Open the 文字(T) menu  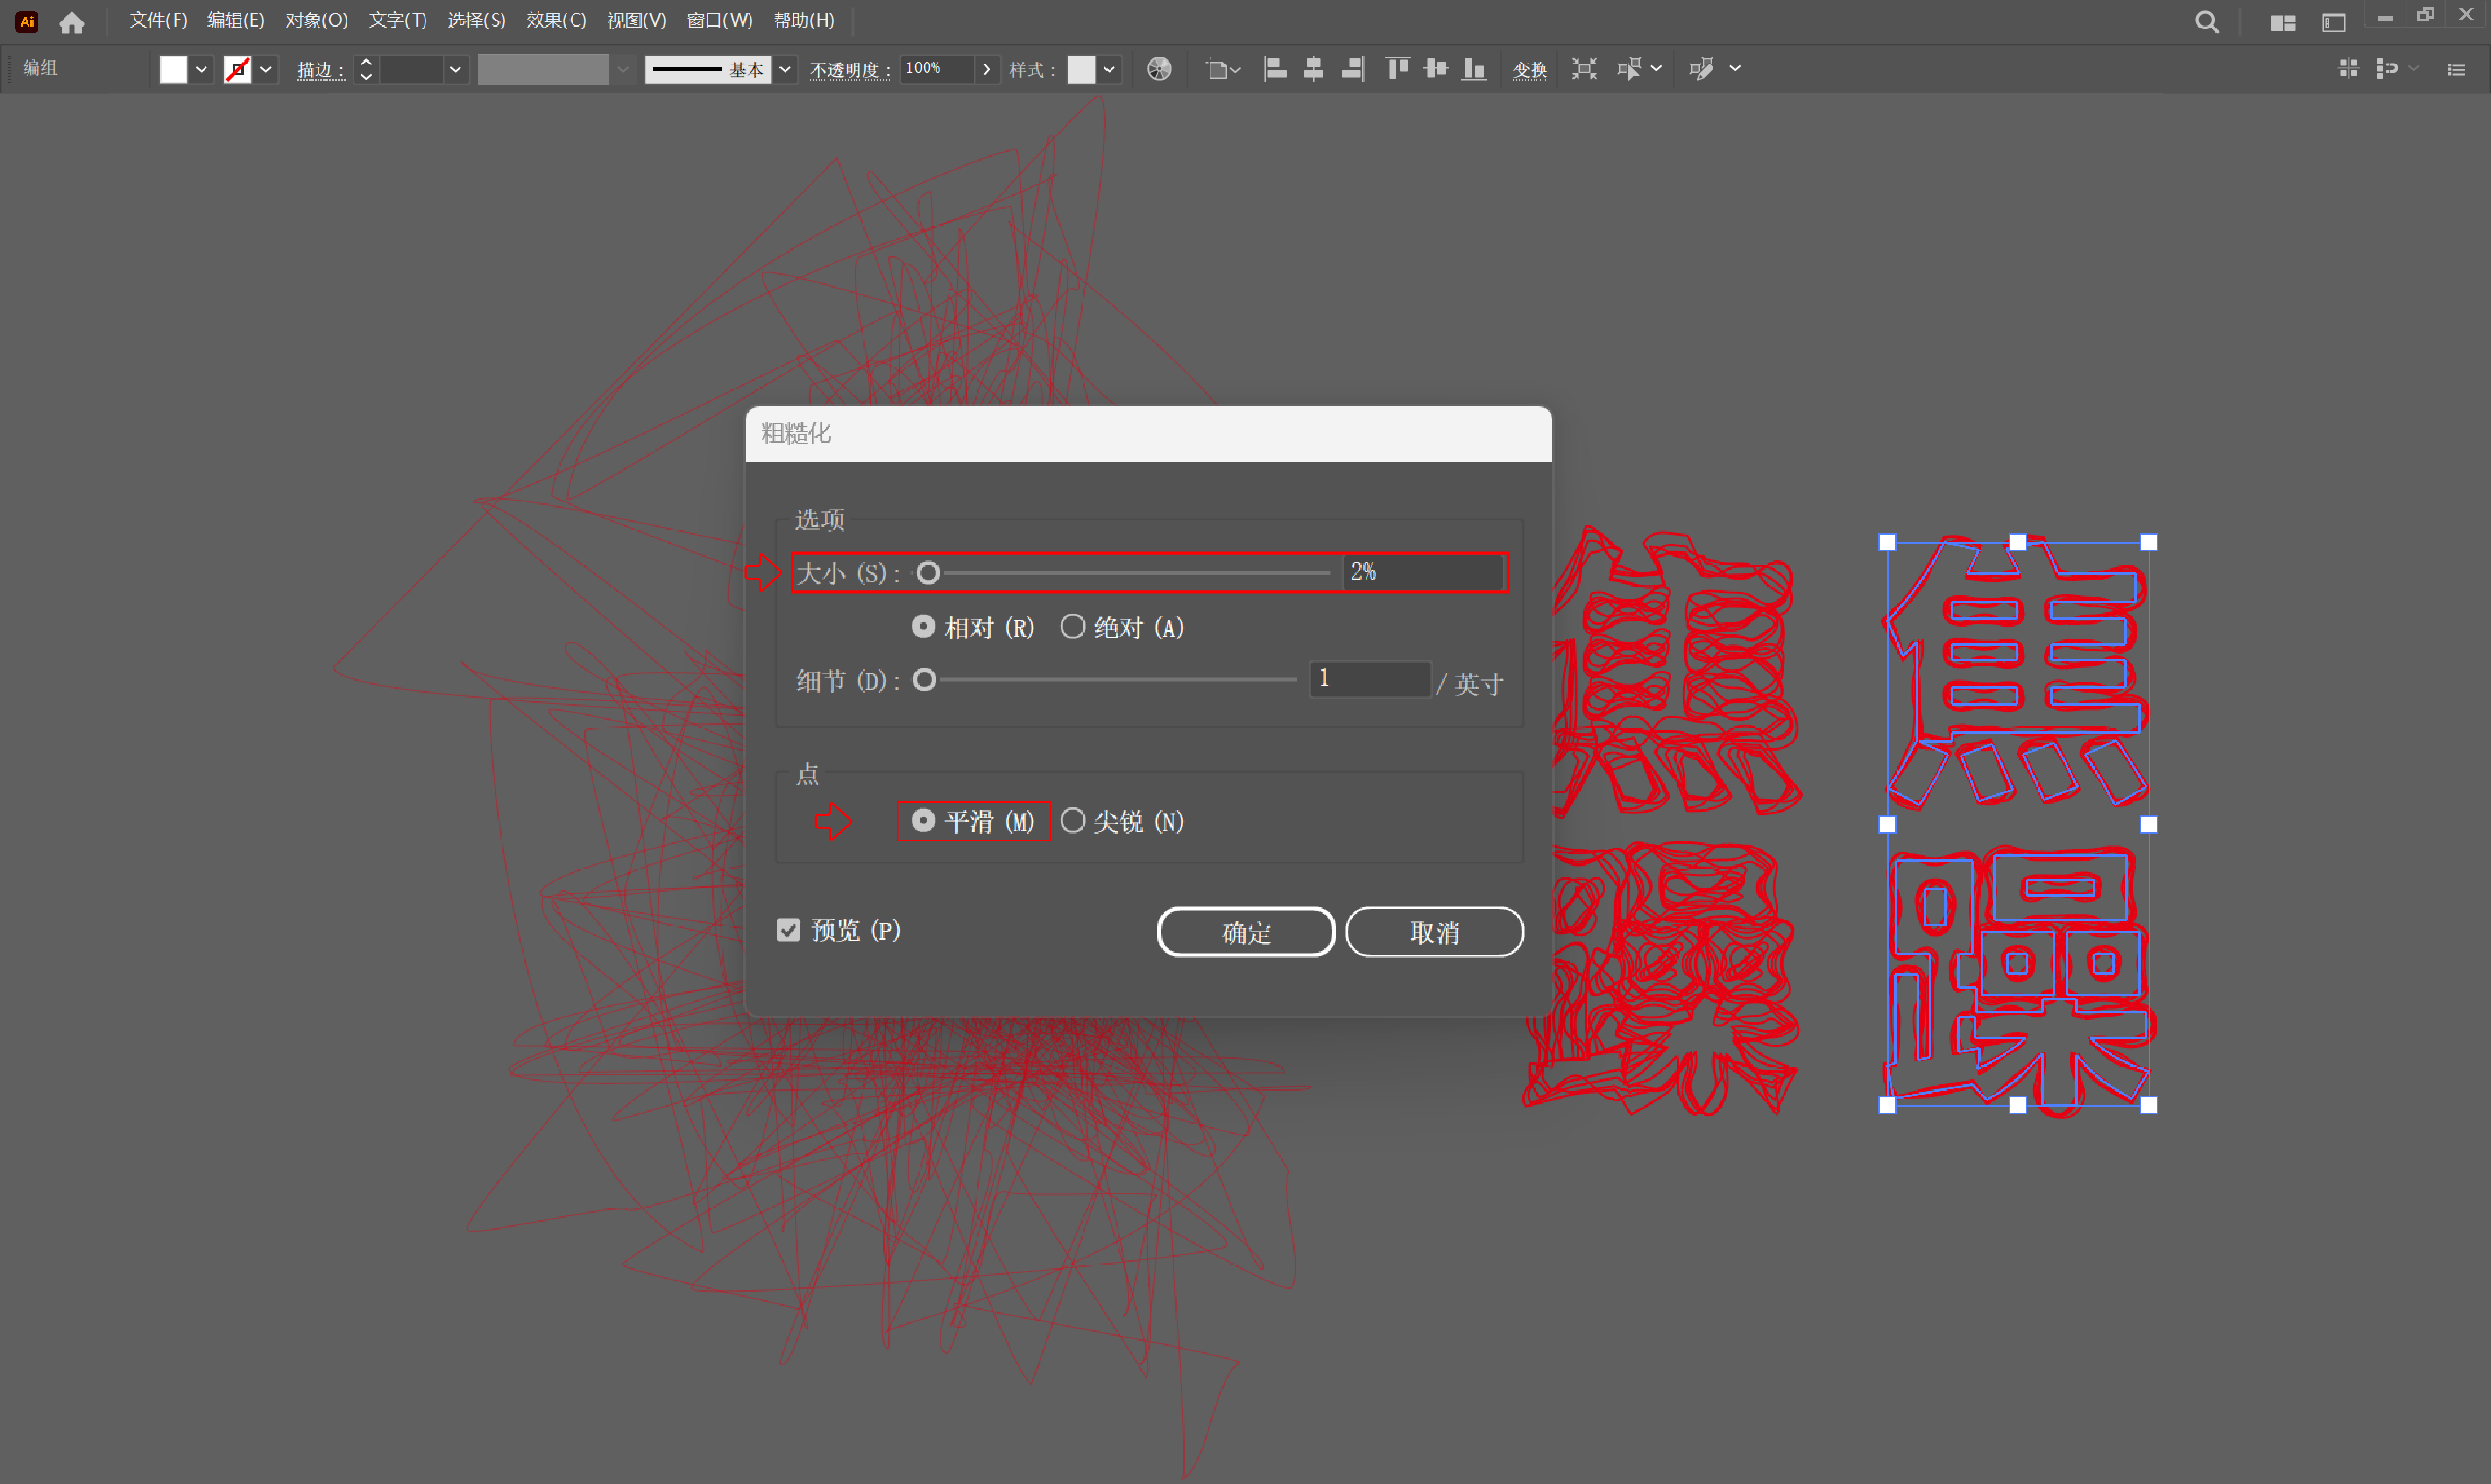click(x=397, y=20)
